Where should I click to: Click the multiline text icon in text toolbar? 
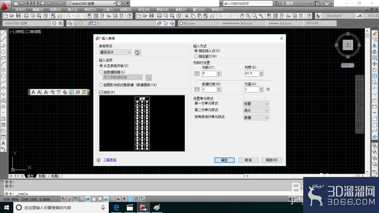[x=33, y=92]
